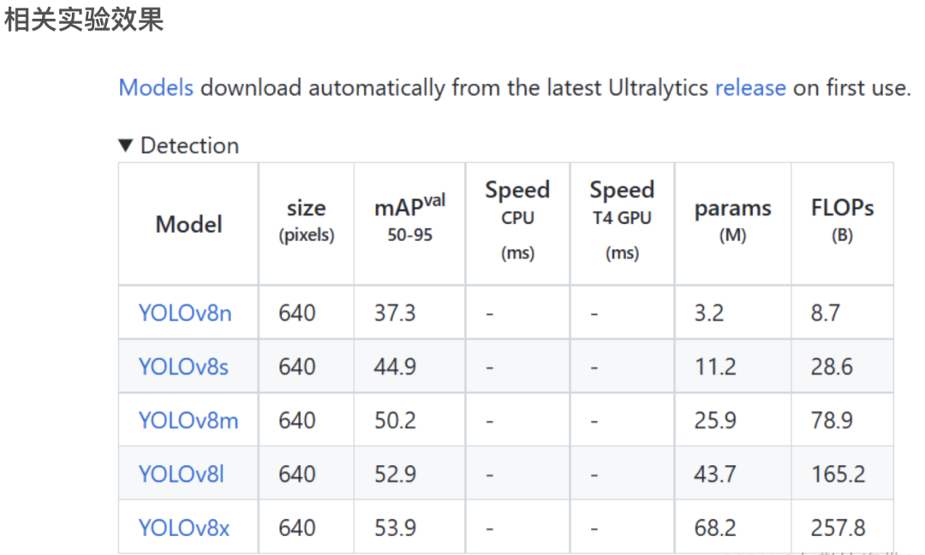Click the 相关实验效果 heading

coord(84,20)
